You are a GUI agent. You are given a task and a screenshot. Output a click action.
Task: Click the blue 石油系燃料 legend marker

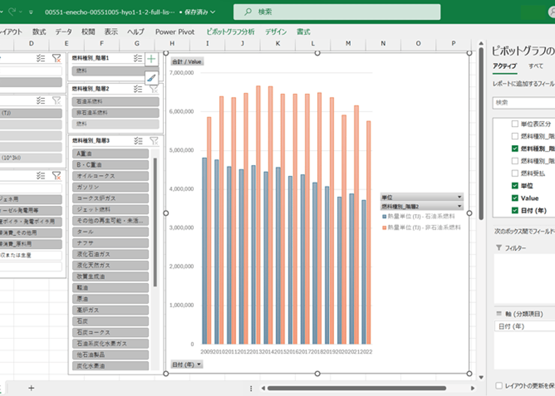pyautogui.click(x=384, y=217)
